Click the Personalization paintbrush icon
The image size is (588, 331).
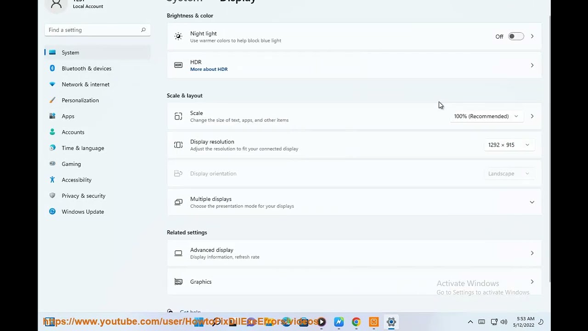[52, 100]
